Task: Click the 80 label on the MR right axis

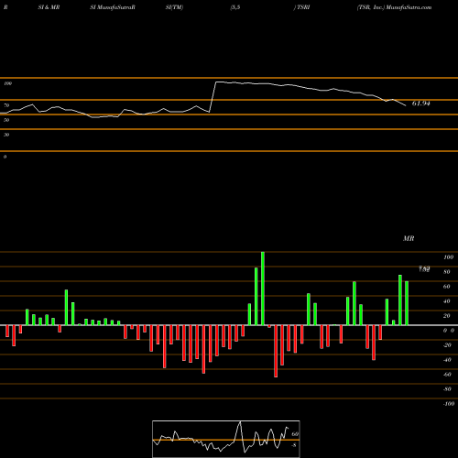Action: 447,272
